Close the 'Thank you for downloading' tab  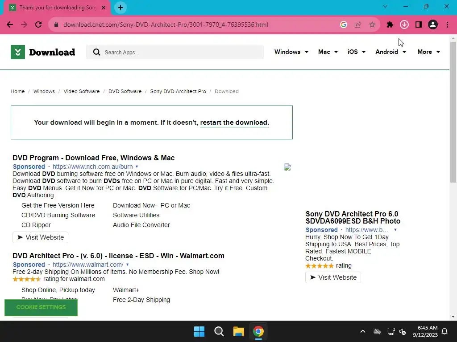pos(104,8)
